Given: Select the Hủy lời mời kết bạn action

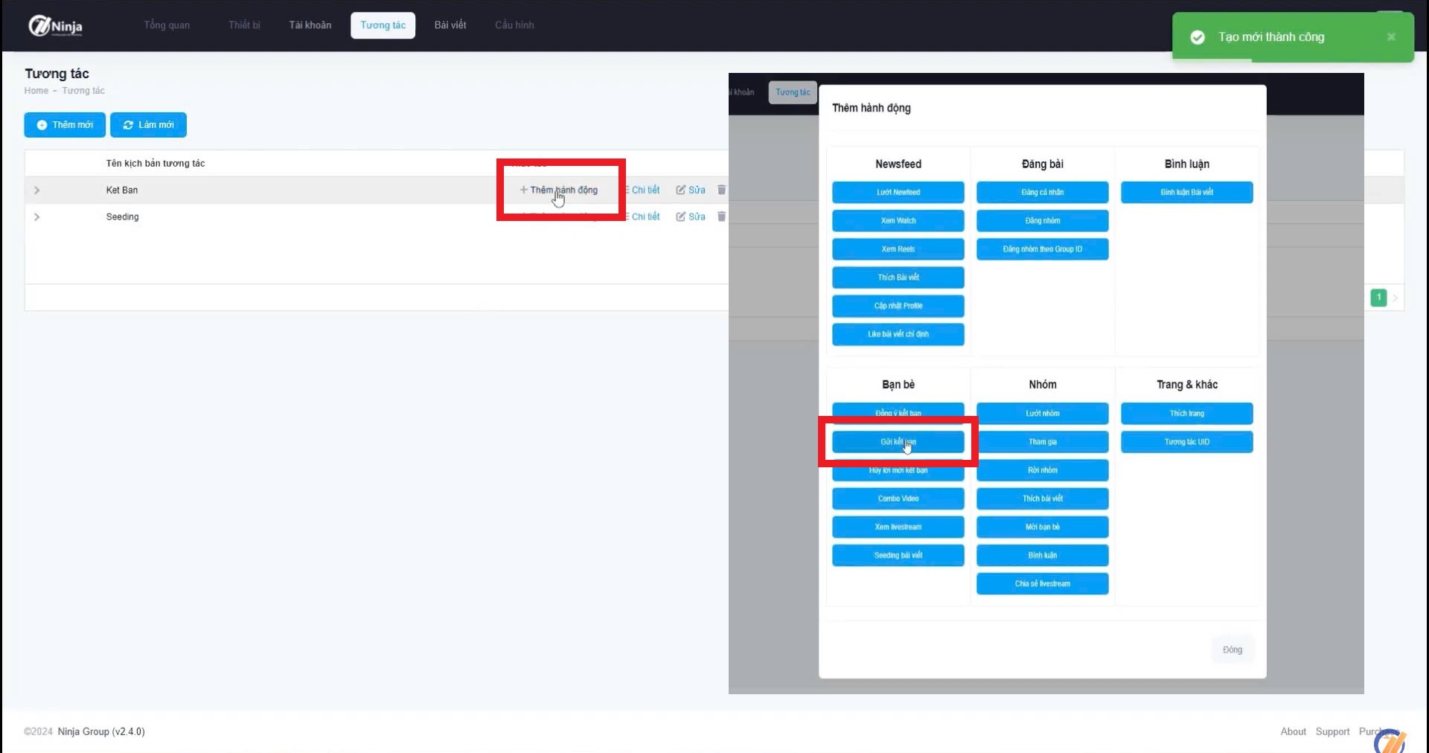Looking at the screenshot, I should click(x=898, y=472).
